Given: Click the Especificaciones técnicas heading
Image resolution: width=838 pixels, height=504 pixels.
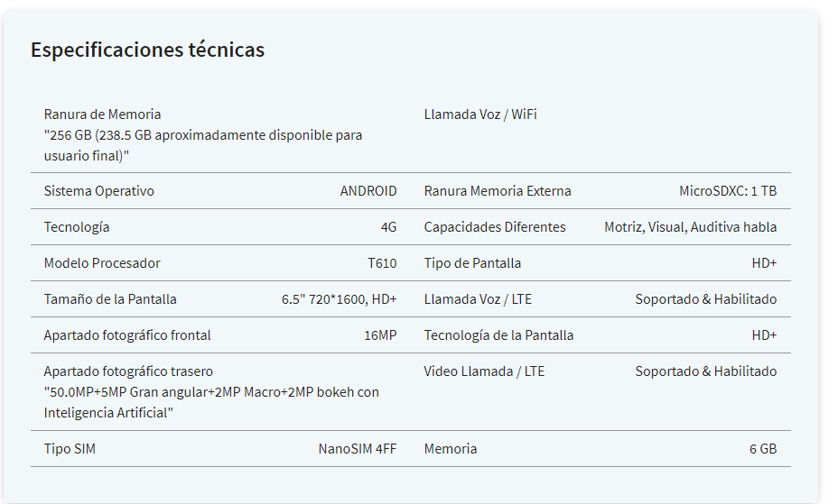Looking at the screenshot, I should pyautogui.click(x=147, y=50).
